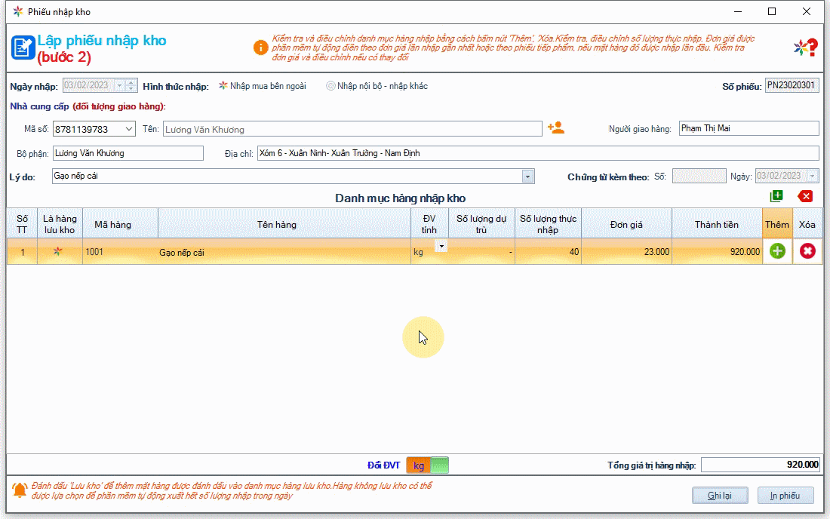This screenshot has height=519, width=830.
Task: Click the green add-row icon above table
Action: (x=776, y=196)
